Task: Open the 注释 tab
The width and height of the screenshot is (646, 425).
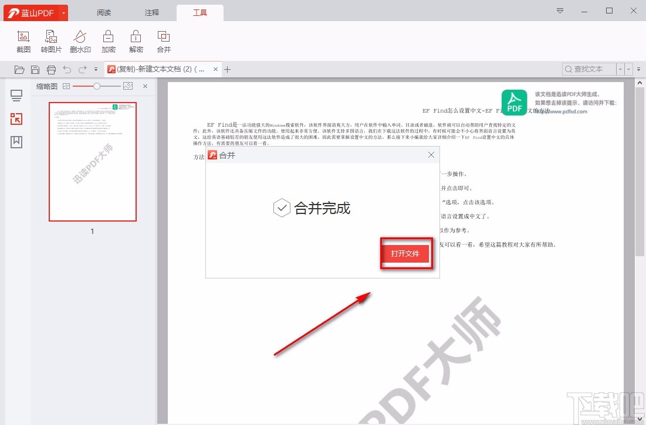Action: (151, 13)
